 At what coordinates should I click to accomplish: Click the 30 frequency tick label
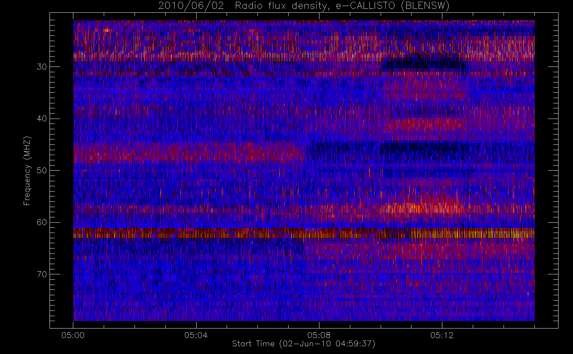42,67
